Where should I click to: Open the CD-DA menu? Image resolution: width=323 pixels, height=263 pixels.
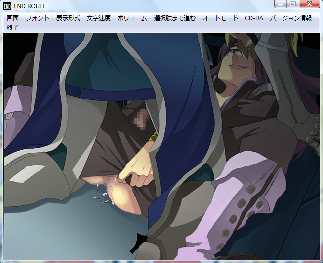254,18
